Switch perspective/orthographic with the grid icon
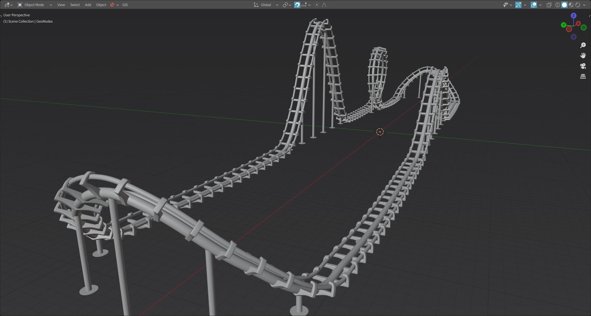Viewport: 591px width, 316px height. (x=583, y=76)
